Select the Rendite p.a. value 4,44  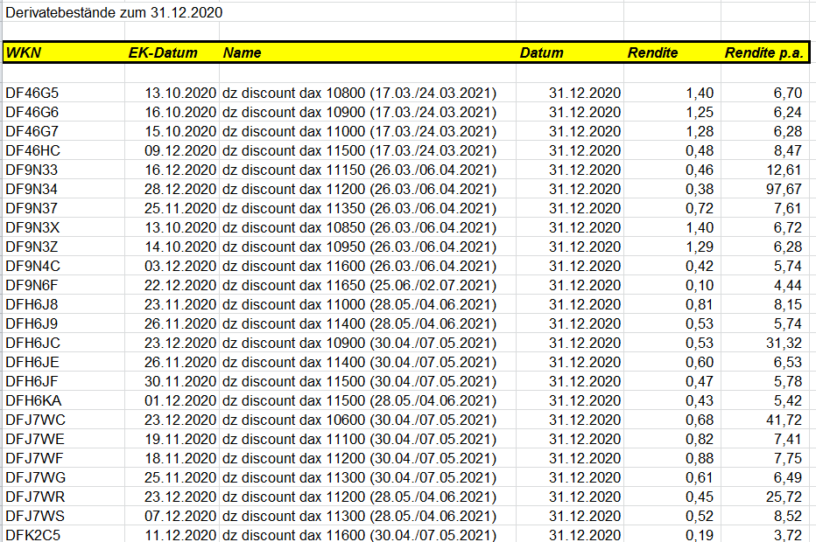click(788, 285)
